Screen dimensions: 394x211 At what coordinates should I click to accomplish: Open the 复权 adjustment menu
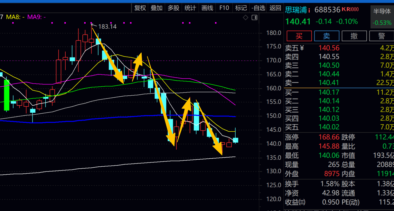[140, 8]
